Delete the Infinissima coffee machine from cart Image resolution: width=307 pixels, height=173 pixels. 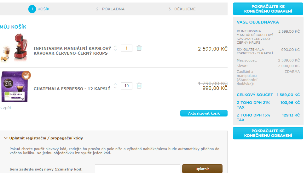pyautogui.click(x=139, y=48)
